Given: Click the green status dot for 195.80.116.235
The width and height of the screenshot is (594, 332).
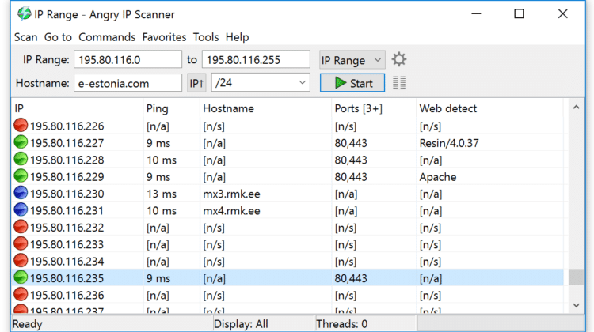Looking at the screenshot, I should (x=21, y=277).
